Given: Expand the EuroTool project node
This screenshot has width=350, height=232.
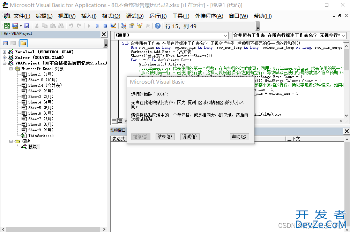Looking at the screenshot, I should (4, 52).
